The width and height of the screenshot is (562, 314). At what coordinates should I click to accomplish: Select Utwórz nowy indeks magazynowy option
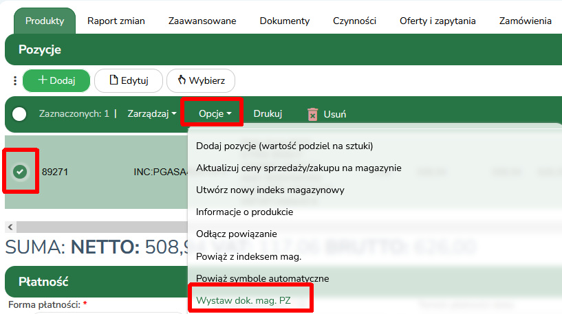point(270,190)
